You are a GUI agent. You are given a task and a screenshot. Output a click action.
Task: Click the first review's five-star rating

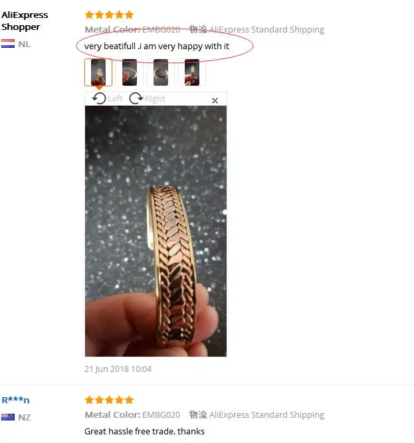(109, 15)
